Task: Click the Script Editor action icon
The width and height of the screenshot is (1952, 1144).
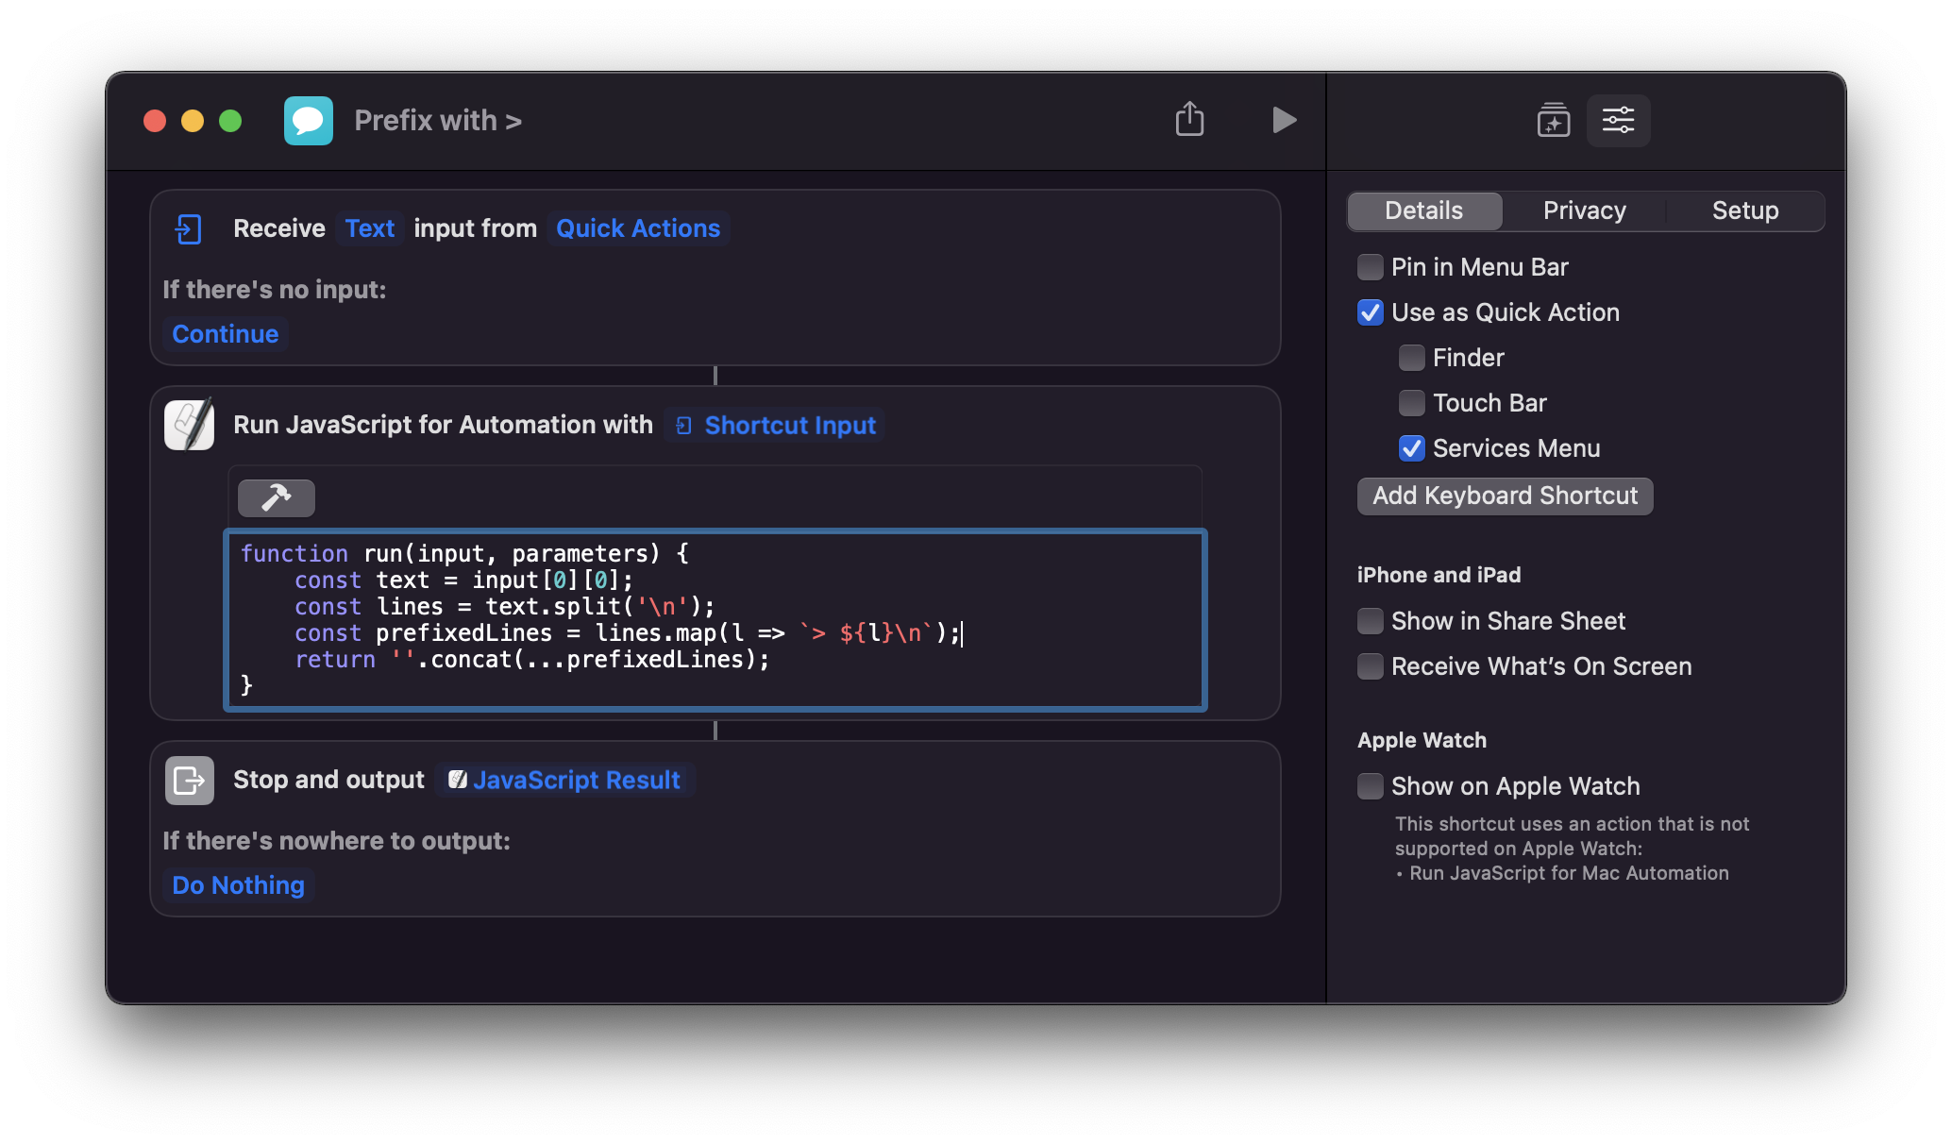Action: 190,425
